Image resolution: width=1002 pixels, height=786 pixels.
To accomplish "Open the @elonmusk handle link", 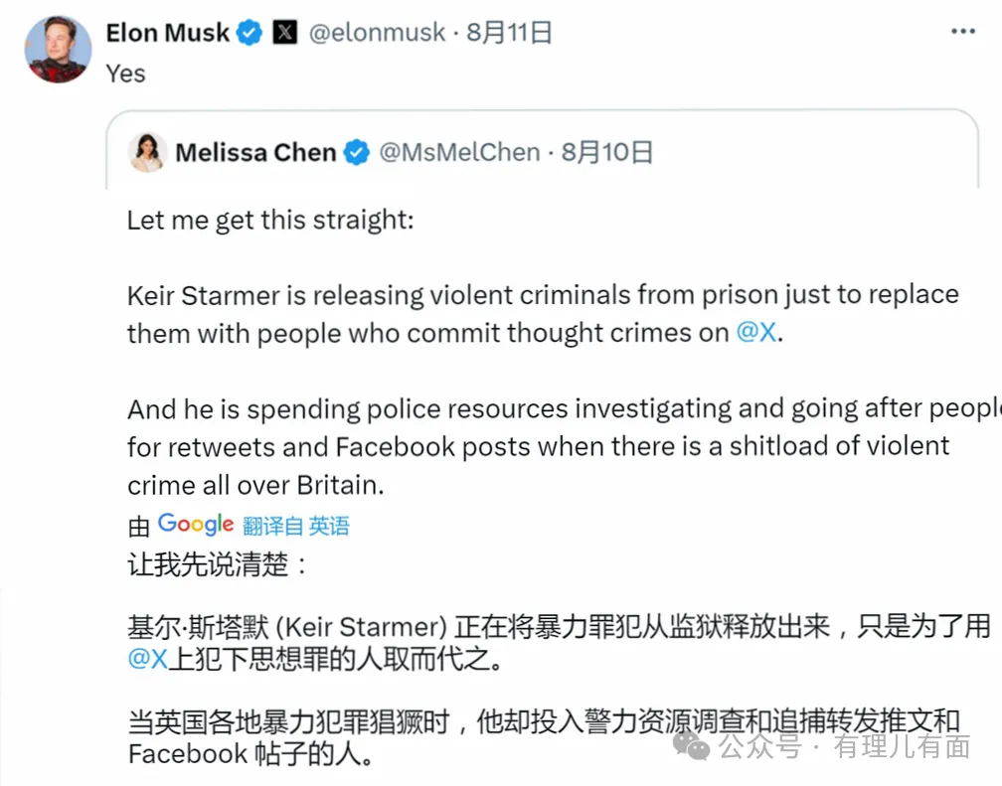I will click(377, 33).
